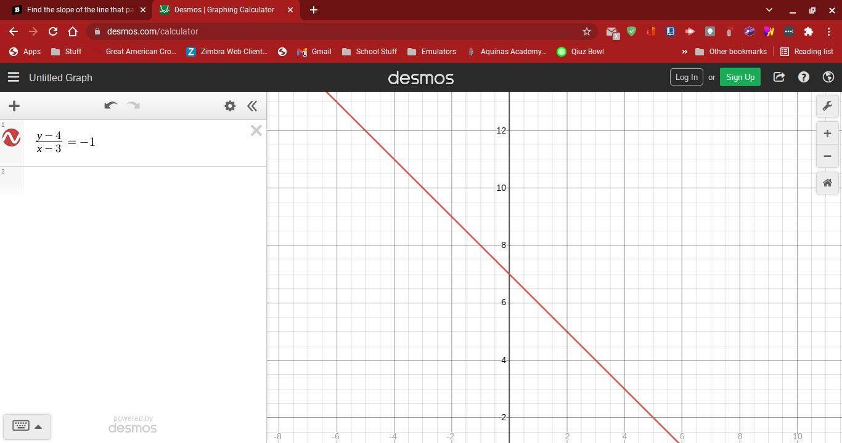Open the Great American Cro... bookmark
The height and width of the screenshot is (443, 842).
tap(134, 52)
